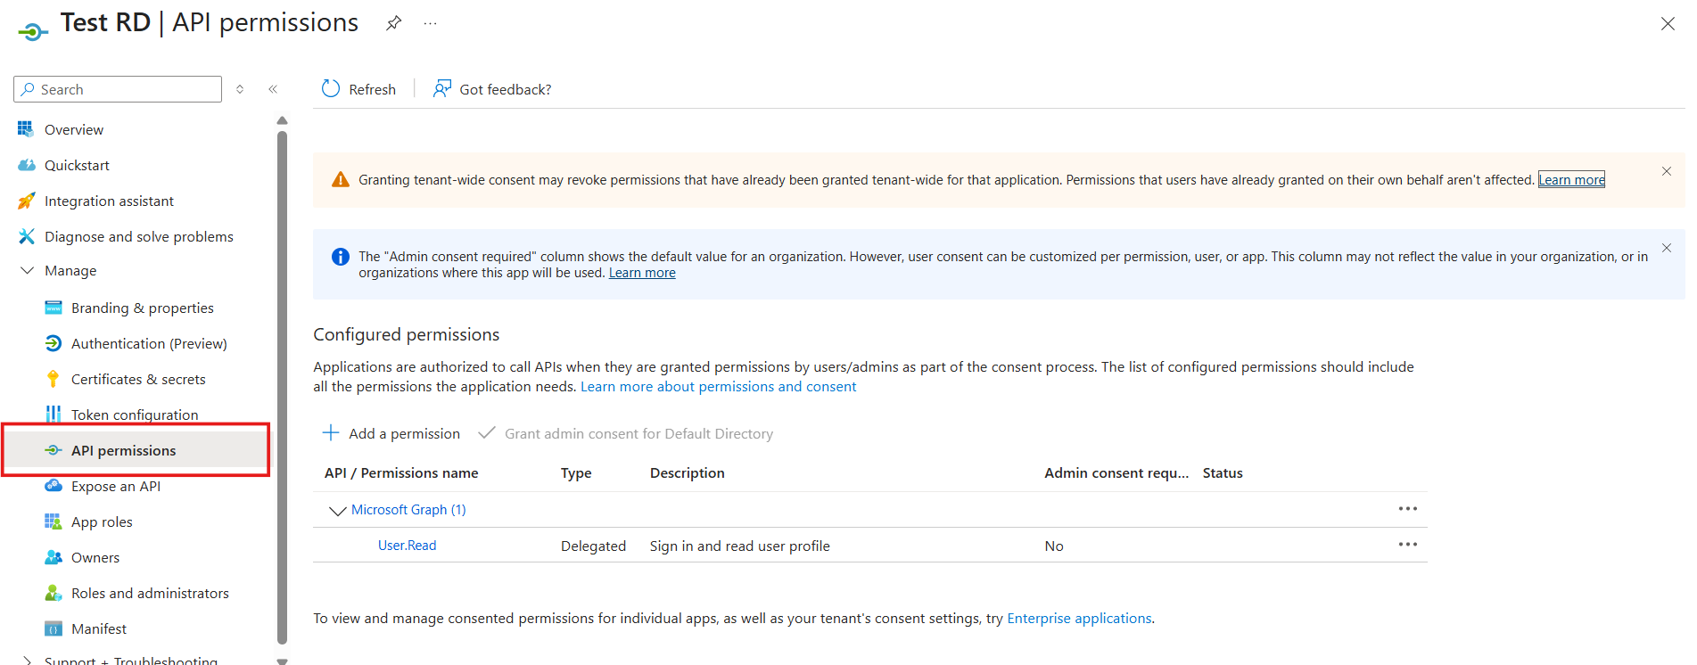Expand the Support + Troubleshooting section
The height and width of the screenshot is (665, 1697).
tap(28, 661)
